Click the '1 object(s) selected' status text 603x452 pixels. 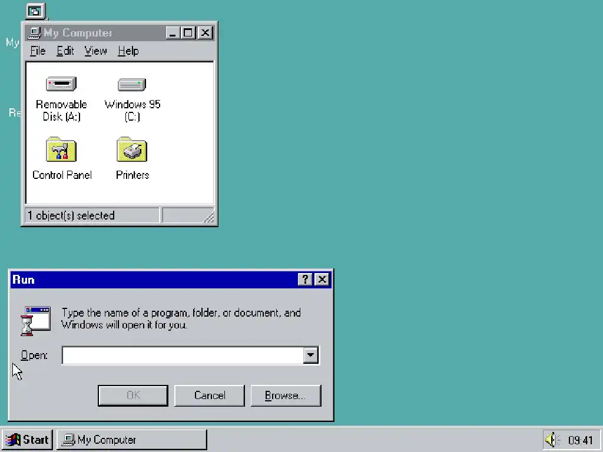coord(71,215)
